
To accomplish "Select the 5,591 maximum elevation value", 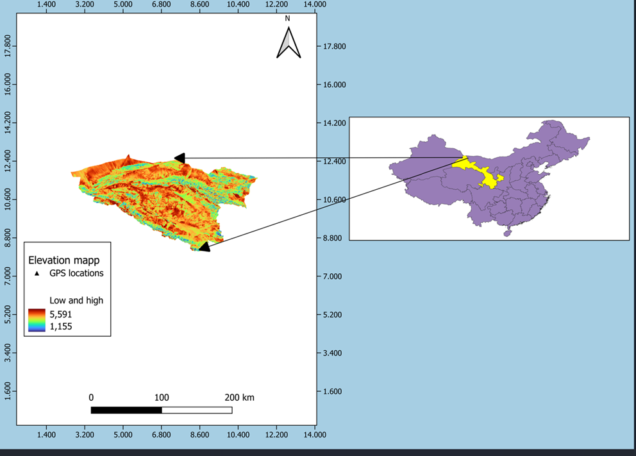I will tap(61, 314).
